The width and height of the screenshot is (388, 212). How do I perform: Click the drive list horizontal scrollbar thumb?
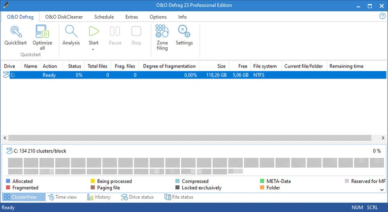point(190,138)
